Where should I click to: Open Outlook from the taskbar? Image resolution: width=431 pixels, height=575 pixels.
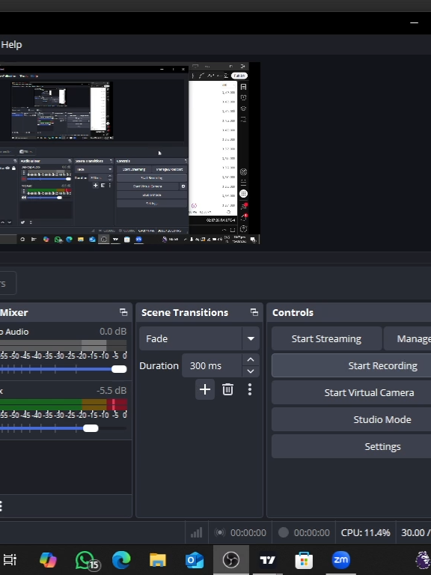(195, 559)
